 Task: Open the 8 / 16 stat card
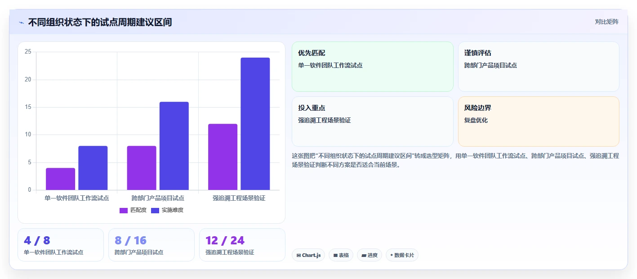[x=151, y=245]
